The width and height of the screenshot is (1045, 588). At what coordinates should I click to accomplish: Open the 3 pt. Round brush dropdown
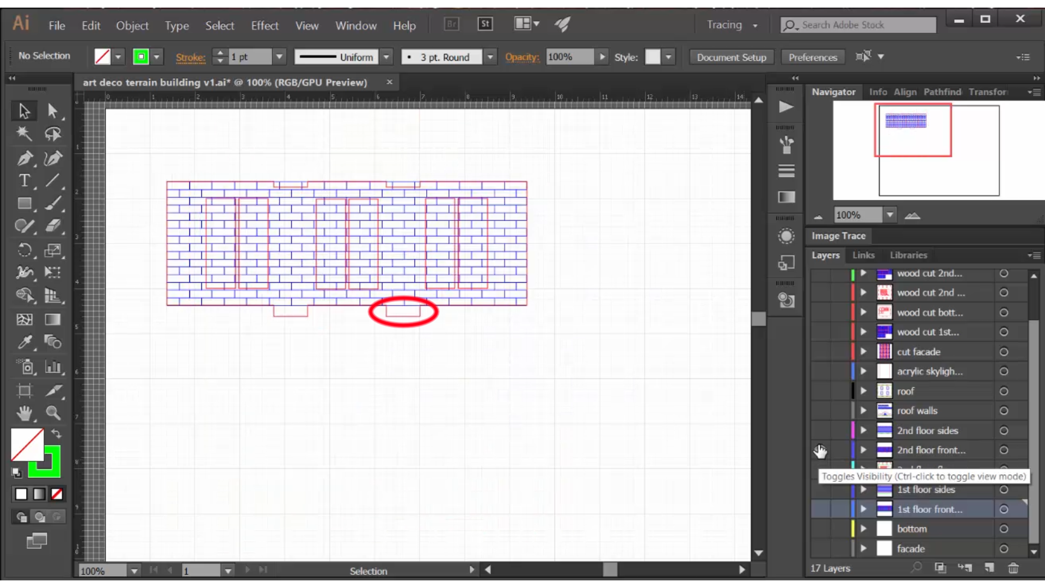tap(490, 57)
